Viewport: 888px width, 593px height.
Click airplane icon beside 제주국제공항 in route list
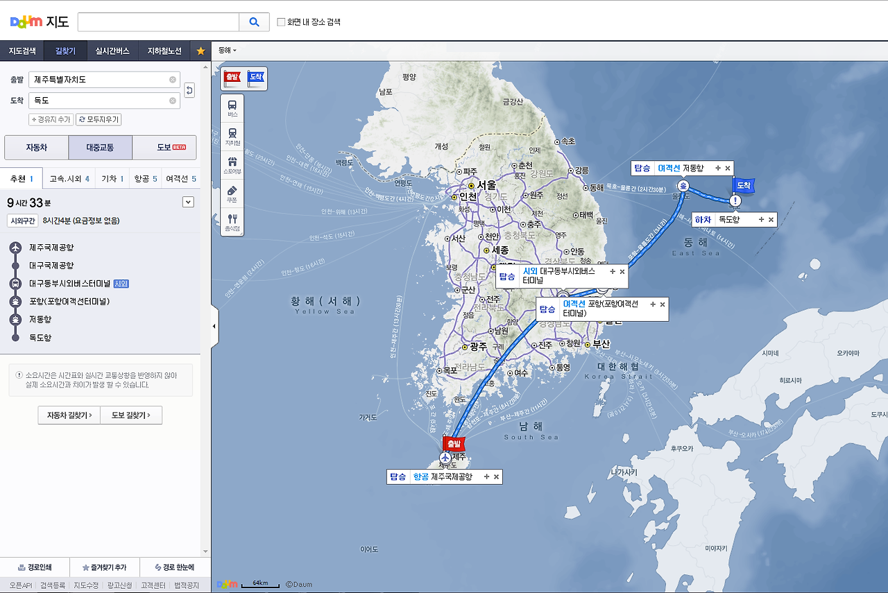[x=15, y=248]
